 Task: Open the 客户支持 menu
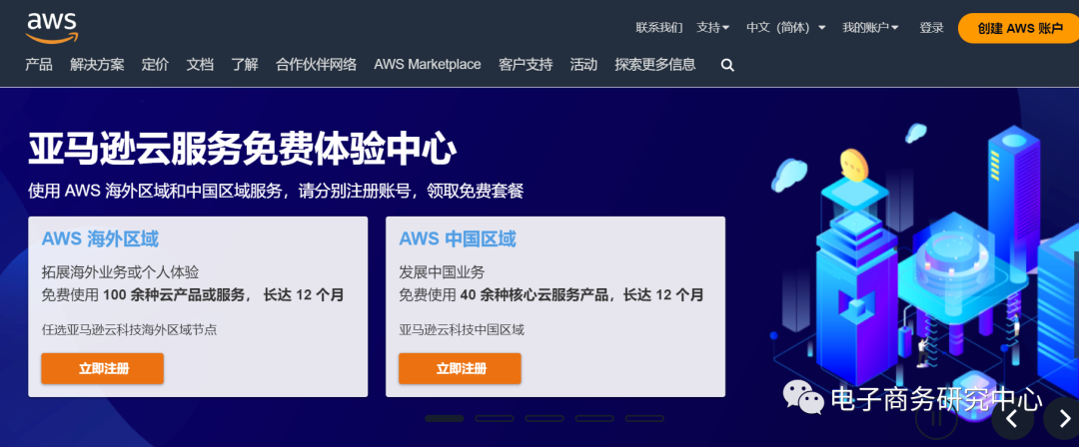click(526, 65)
